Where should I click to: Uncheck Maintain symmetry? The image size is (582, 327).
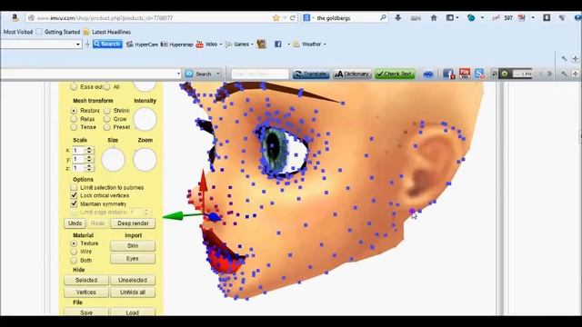(74, 203)
